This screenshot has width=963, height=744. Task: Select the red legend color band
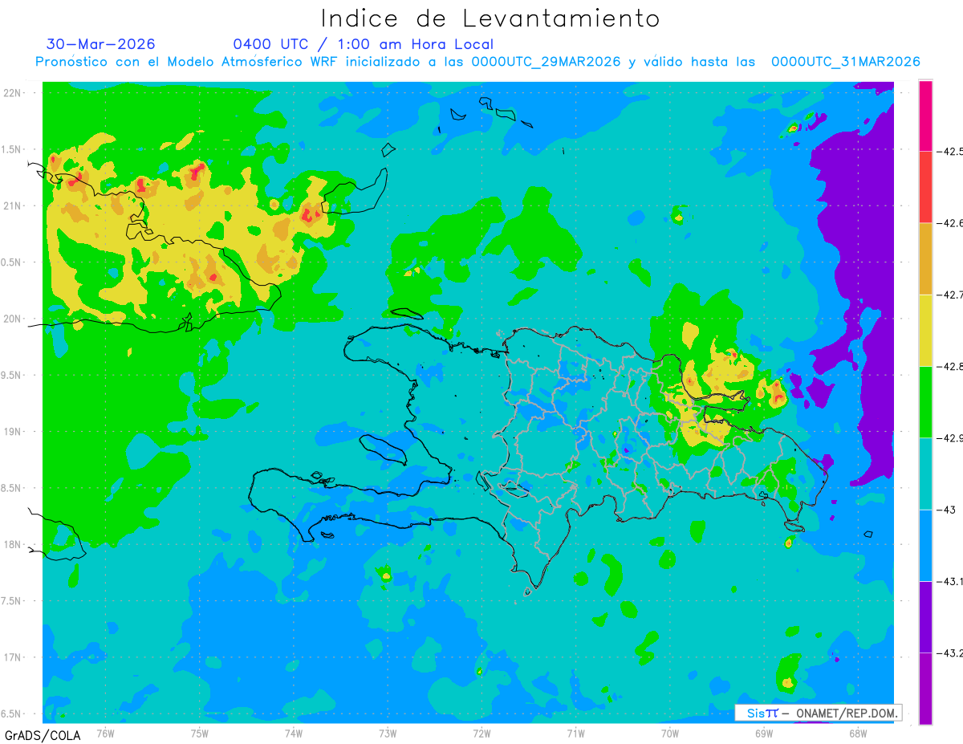point(925,186)
